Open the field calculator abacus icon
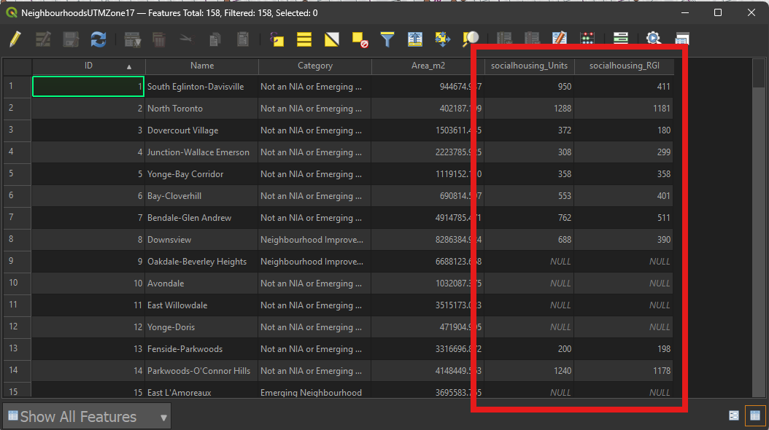This screenshot has height=430, width=769. pyautogui.click(x=587, y=39)
